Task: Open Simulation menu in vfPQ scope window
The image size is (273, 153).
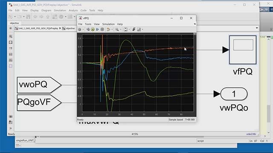Action: click(x=108, y=24)
